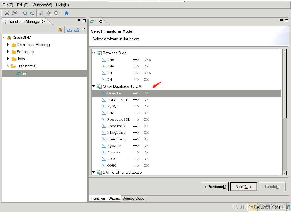291x212 pixels.
Task: Minimize the Transform Manager panel
Action: tap(79, 20)
